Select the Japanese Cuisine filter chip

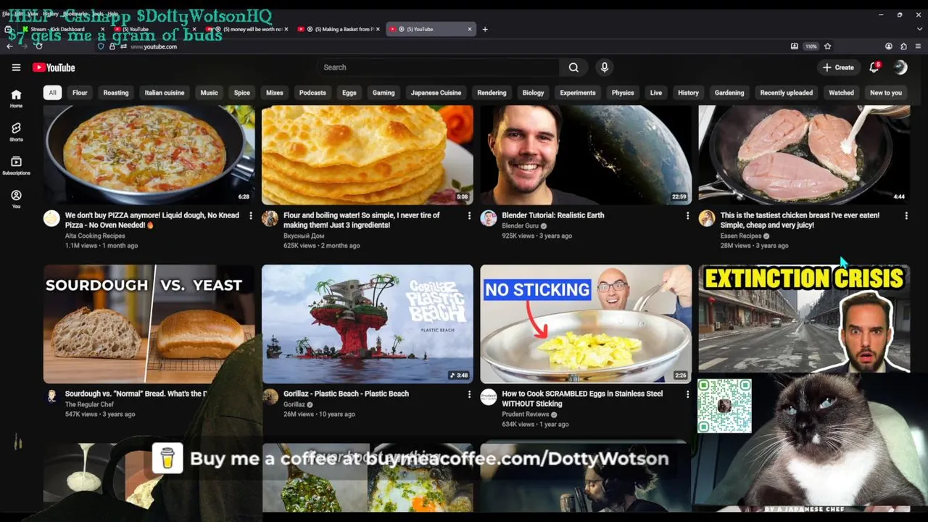[436, 93]
